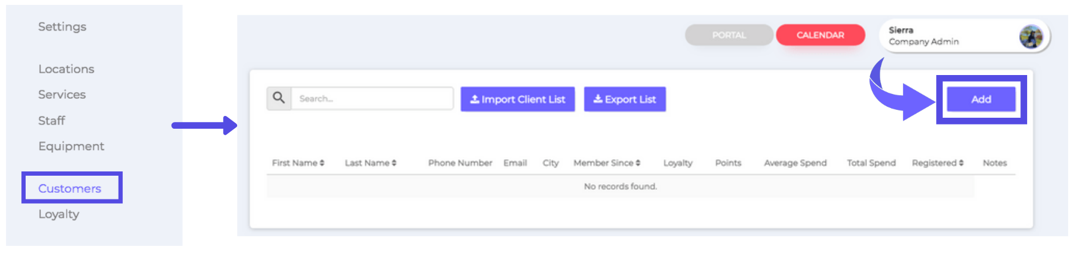The width and height of the screenshot is (1073, 255).
Task: Click the upload icon on Import Client List
Action: pyautogui.click(x=474, y=99)
